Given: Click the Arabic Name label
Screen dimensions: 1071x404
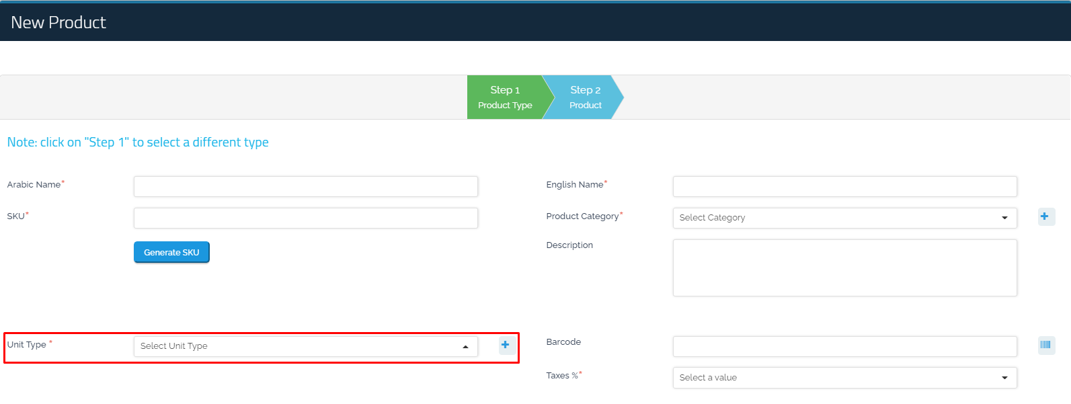Looking at the screenshot, I should [34, 185].
